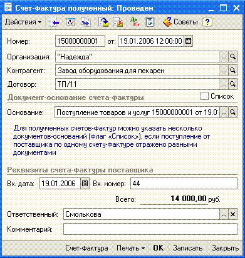Click the Договор field ТП/11
The image size is (245, 258).
coord(137,84)
